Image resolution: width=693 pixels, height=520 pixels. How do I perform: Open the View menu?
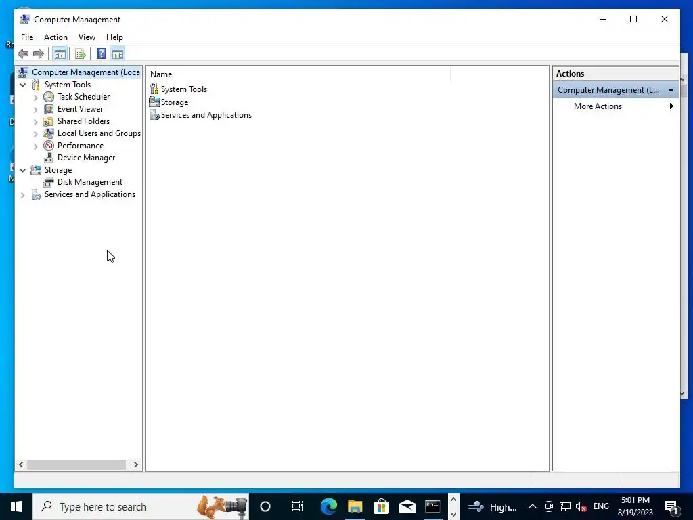coord(87,37)
